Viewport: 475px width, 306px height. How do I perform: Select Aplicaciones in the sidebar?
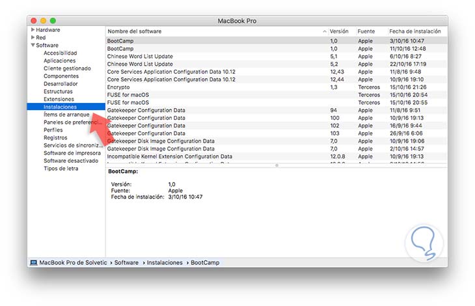pos(59,61)
